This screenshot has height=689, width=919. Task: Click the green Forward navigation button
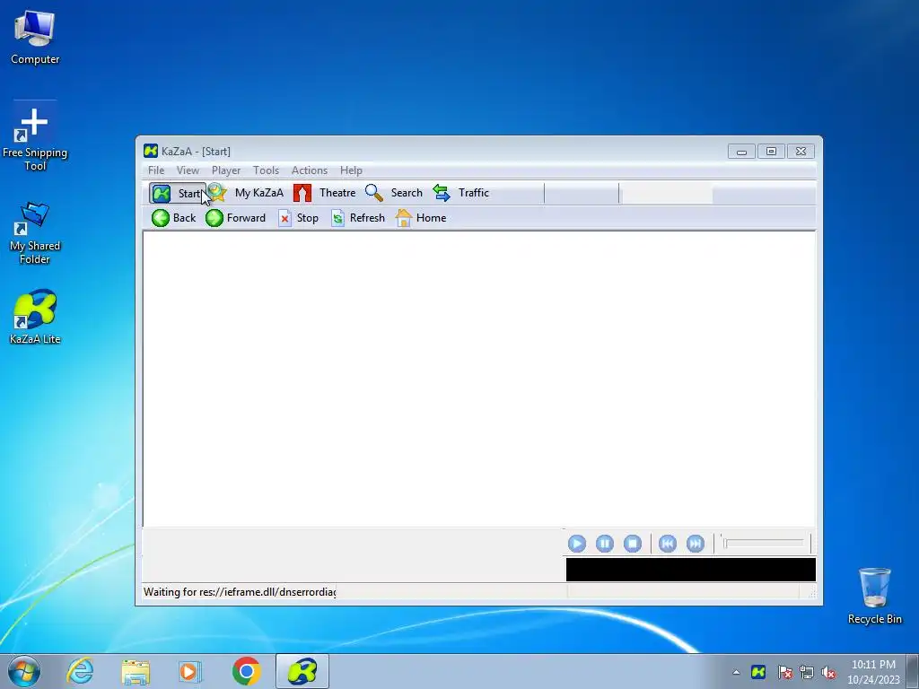pos(236,218)
